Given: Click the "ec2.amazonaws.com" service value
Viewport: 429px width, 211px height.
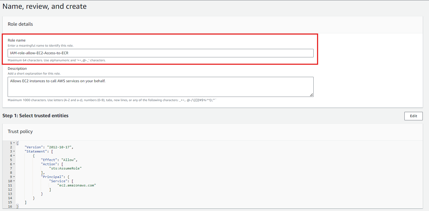Looking at the screenshot, I should coord(77,185).
